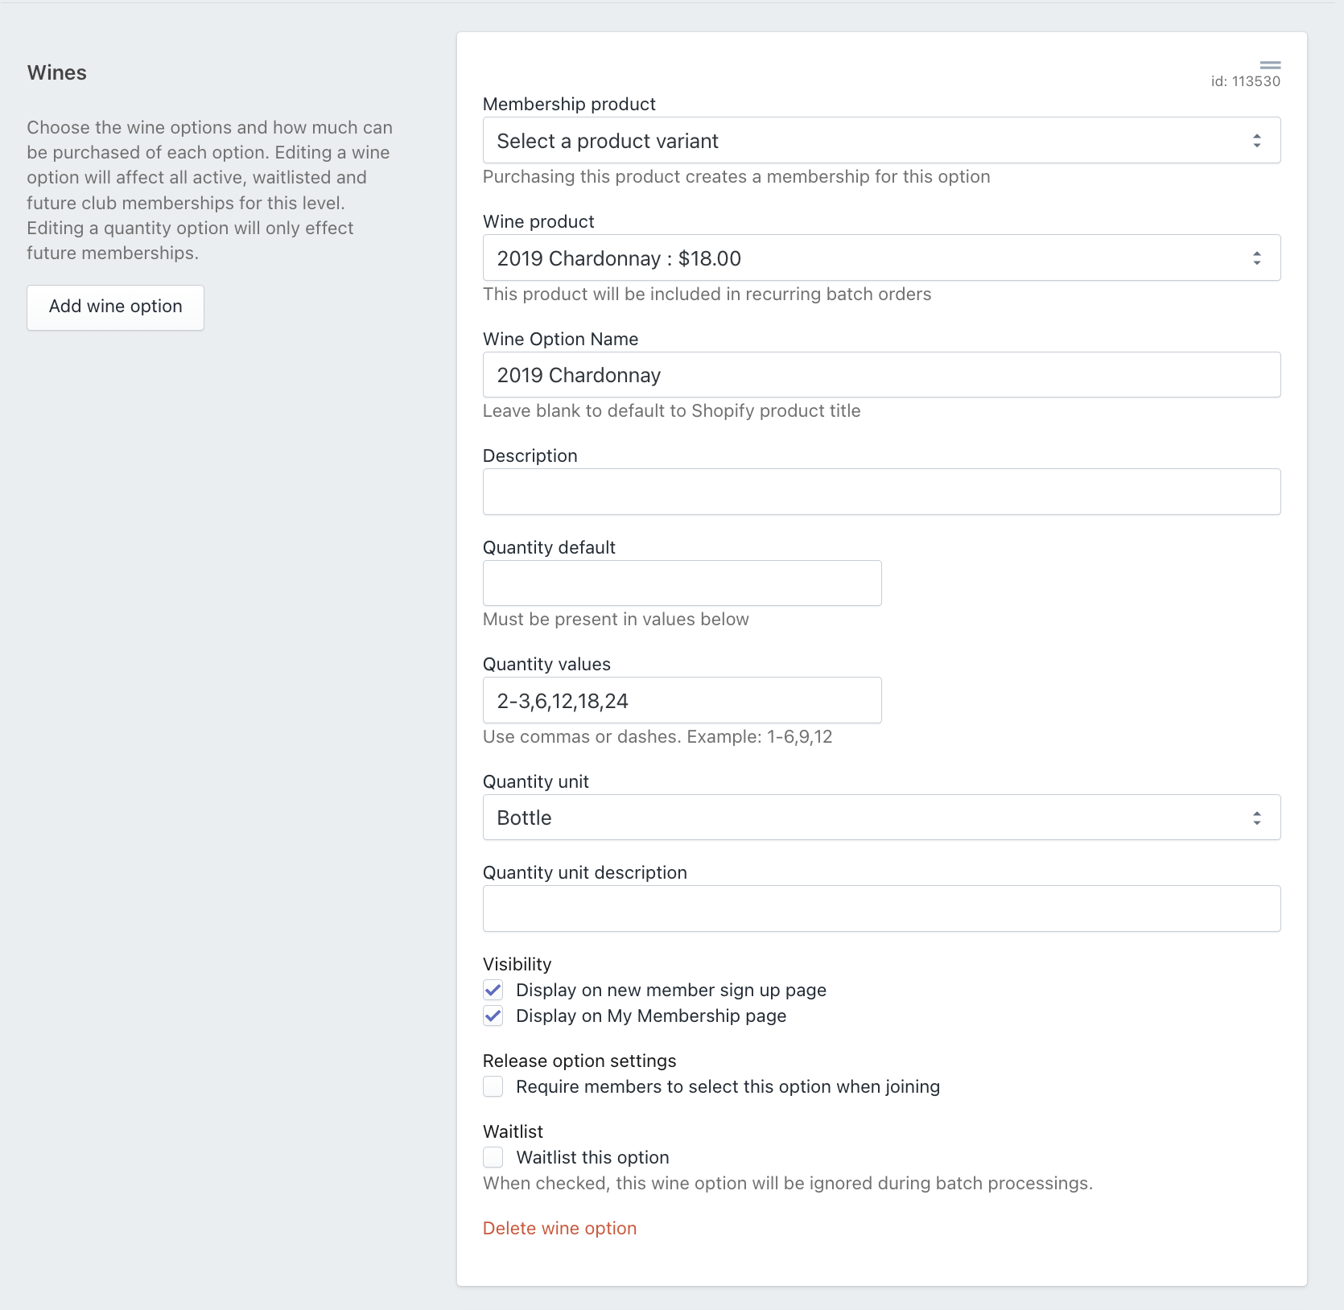Screen dimensions: 1344x1310
Task: Check the Waitlist this option box
Action: point(493,1157)
